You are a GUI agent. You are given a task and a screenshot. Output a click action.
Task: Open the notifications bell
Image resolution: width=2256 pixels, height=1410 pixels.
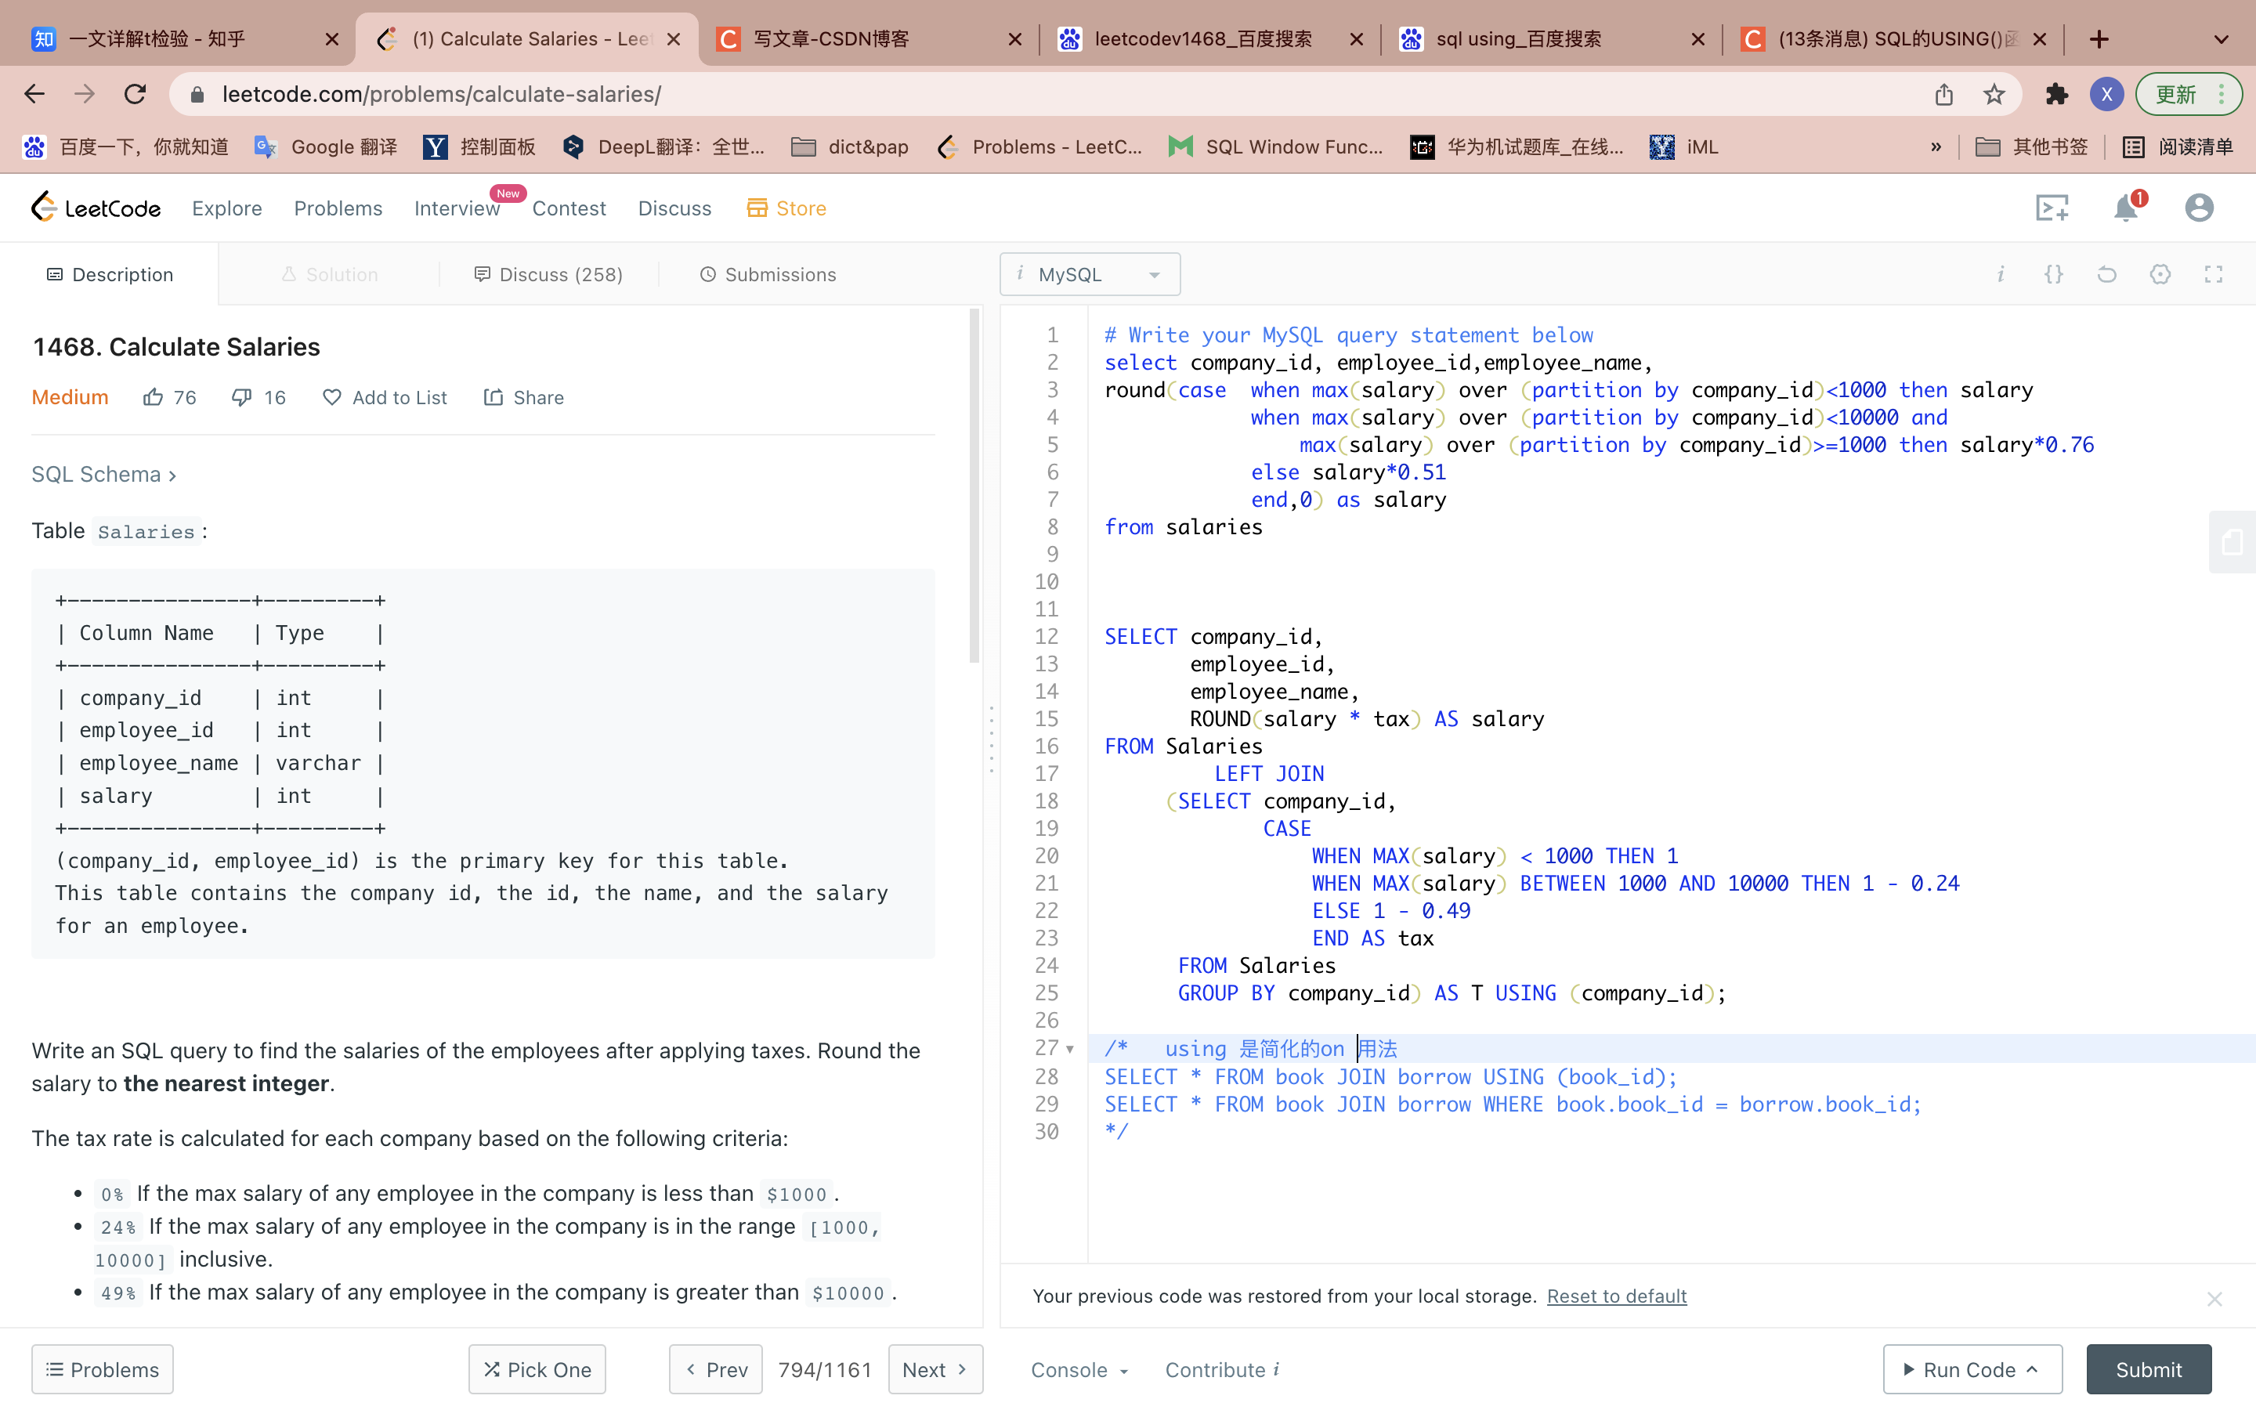tap(2125, 208)
